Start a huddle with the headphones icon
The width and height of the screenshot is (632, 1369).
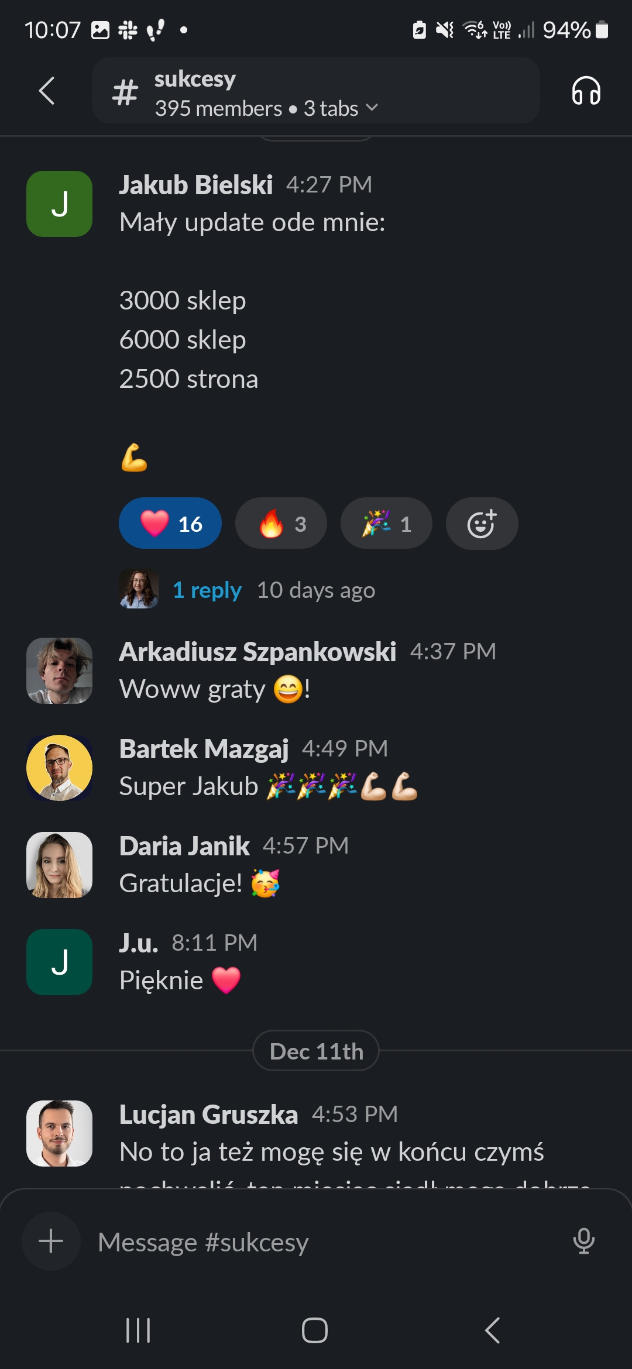tap(586, 91)
